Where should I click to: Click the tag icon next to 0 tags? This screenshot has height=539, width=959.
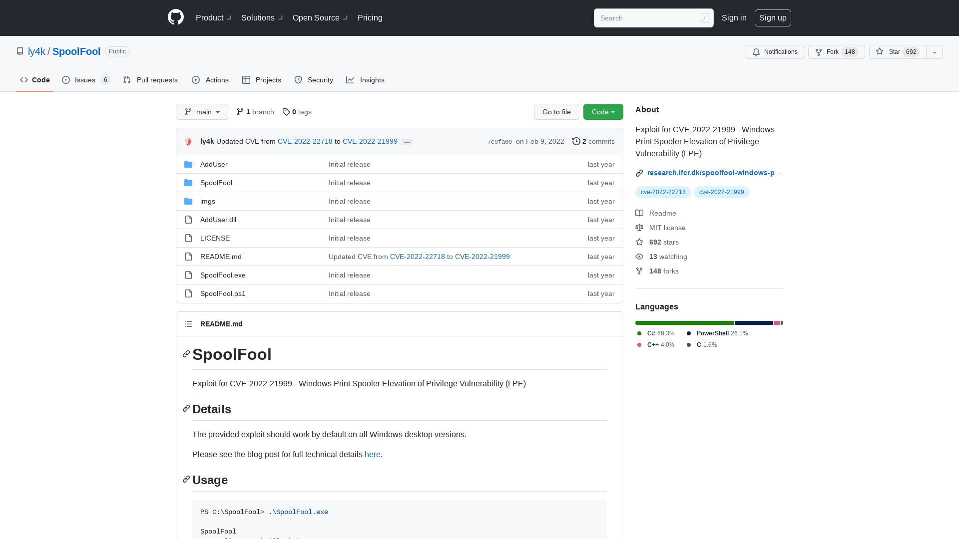pyautogui.click(x=286, y=112)
